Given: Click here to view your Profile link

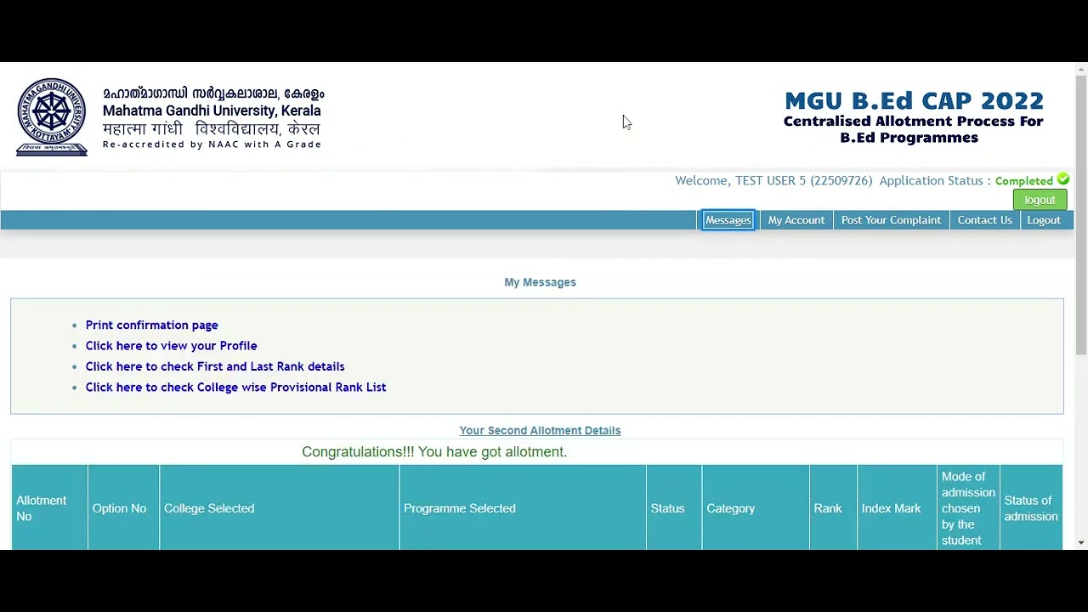Looking at the screenshot, I should 171,346.
